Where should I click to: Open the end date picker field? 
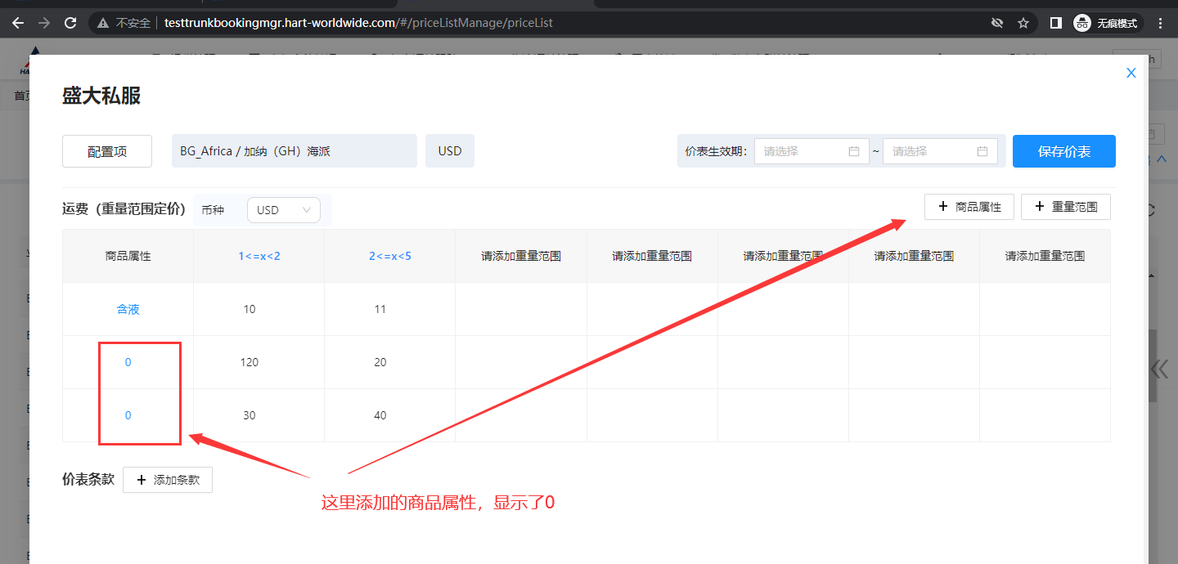(x=939, y=151)
